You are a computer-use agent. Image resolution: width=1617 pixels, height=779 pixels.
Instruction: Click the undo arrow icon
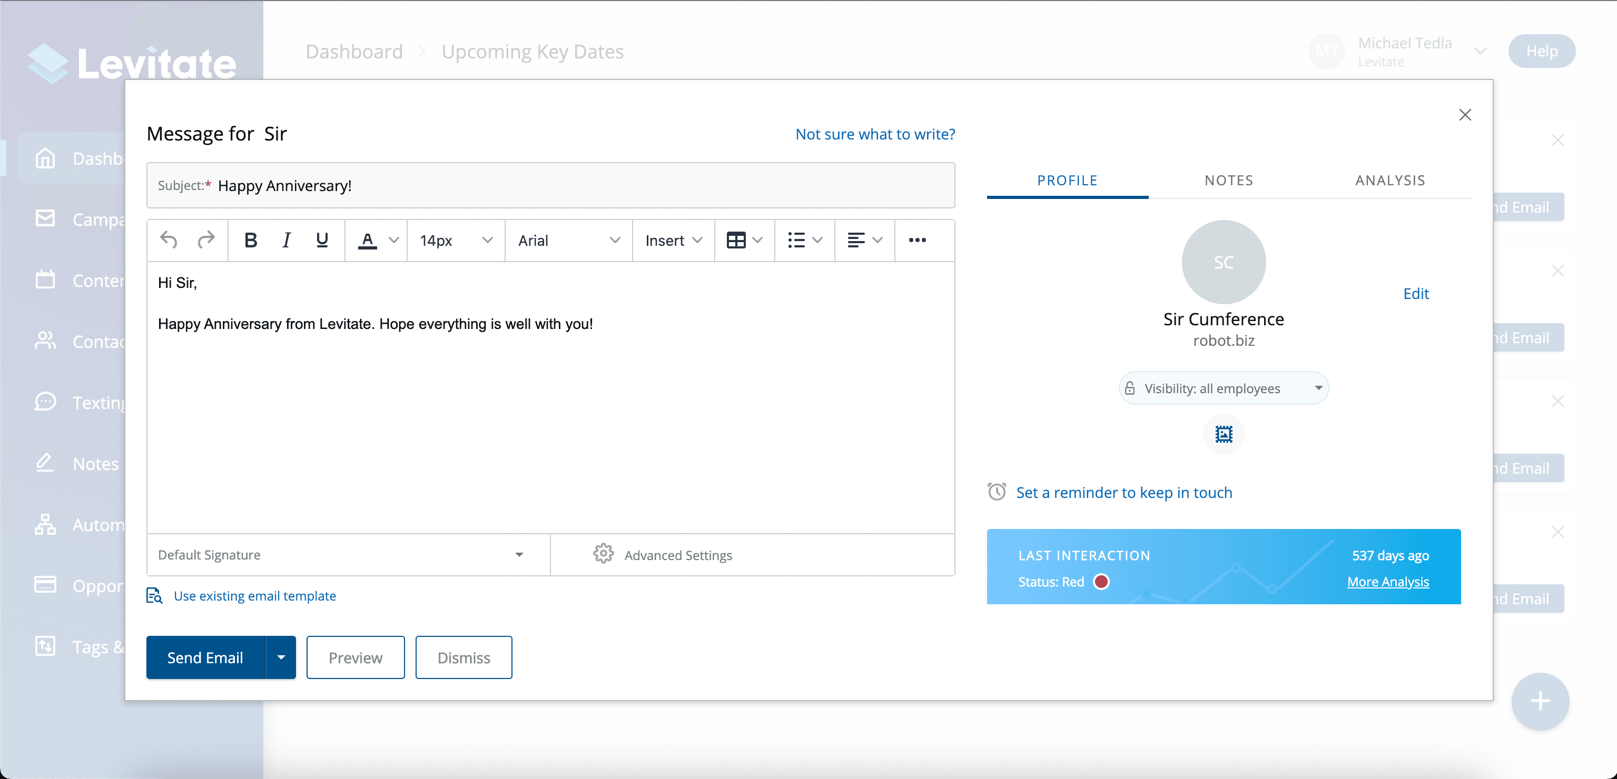pos(169,240)
